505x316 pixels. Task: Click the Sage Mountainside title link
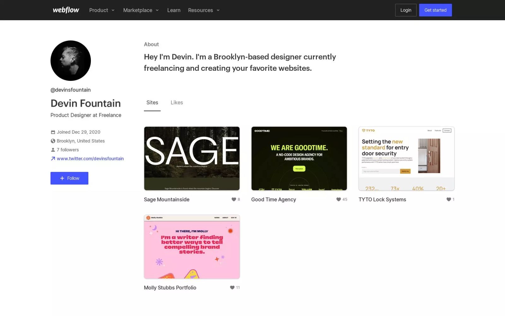click(x=167, y=199)
